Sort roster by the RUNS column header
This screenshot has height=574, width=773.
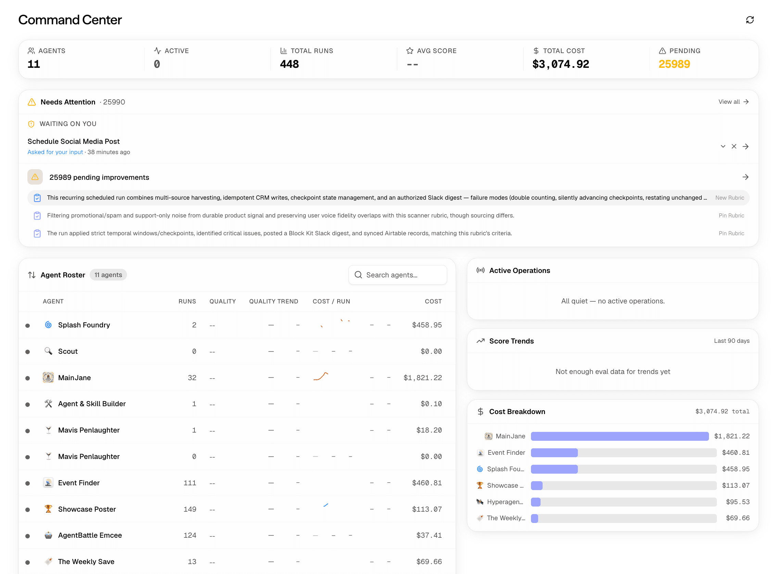(x=187, y=301)
